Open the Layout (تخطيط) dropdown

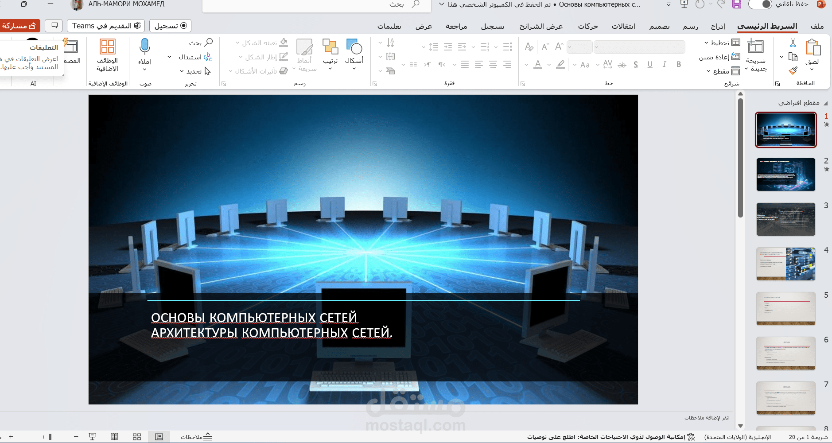coord(722,43)
